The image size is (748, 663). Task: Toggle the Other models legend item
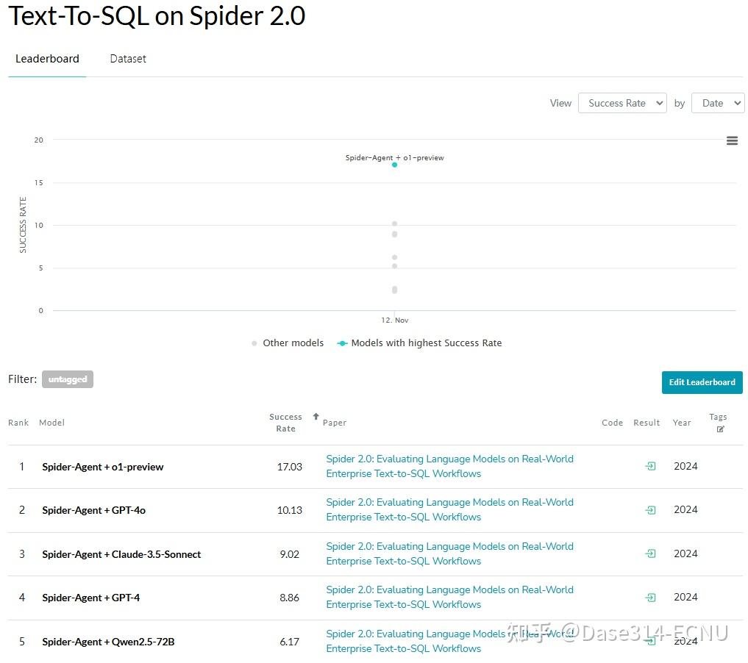pos(288,343)
